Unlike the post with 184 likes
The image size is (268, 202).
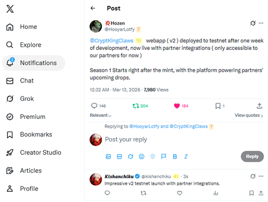177,106
